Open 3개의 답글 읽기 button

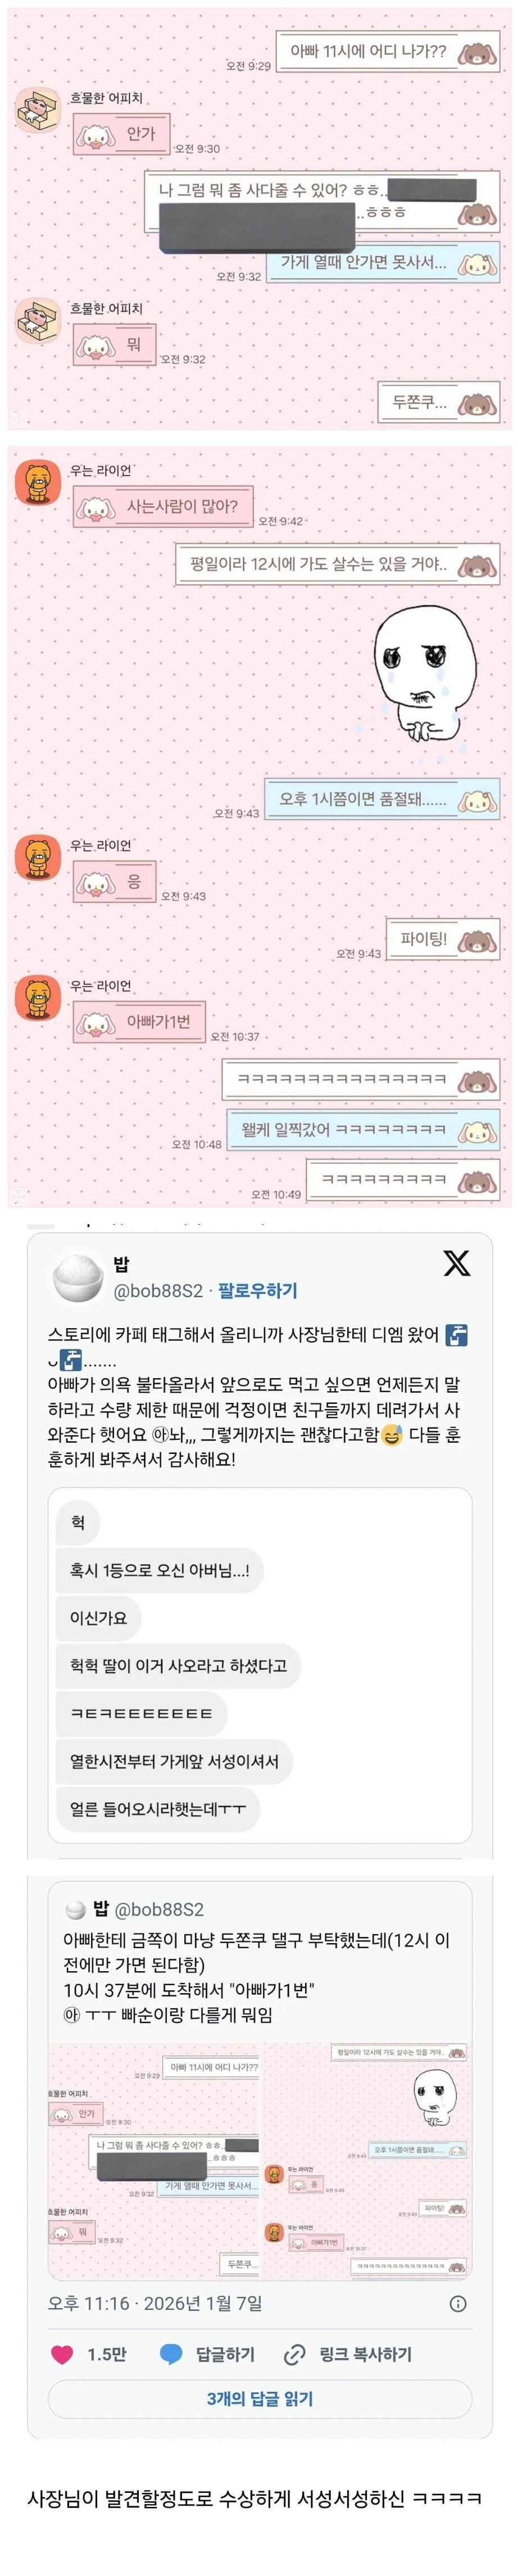click(260, 2399)
